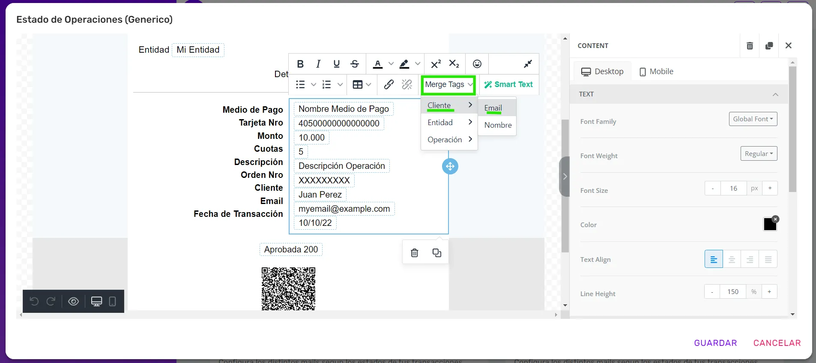Justify text alignment
The height and width of the screenshot is (363, 816).
pos(768,259)
